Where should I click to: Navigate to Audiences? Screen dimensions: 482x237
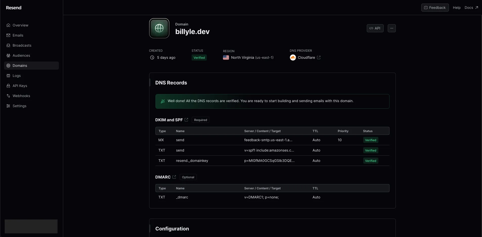(31, 55)
